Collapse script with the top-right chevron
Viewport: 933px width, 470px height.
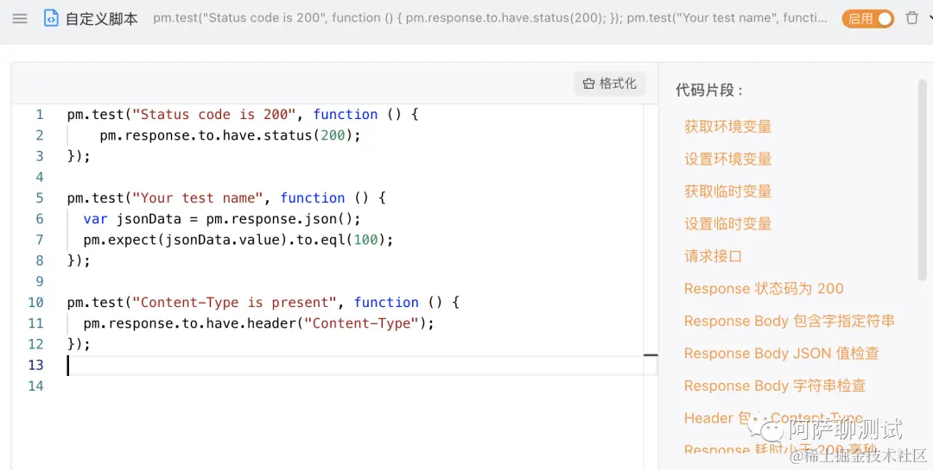(x=930, y=18)
